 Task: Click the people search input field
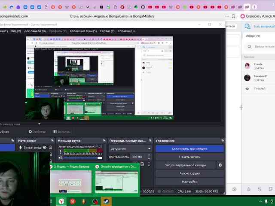pyautogui.click(x=263, y=46)
